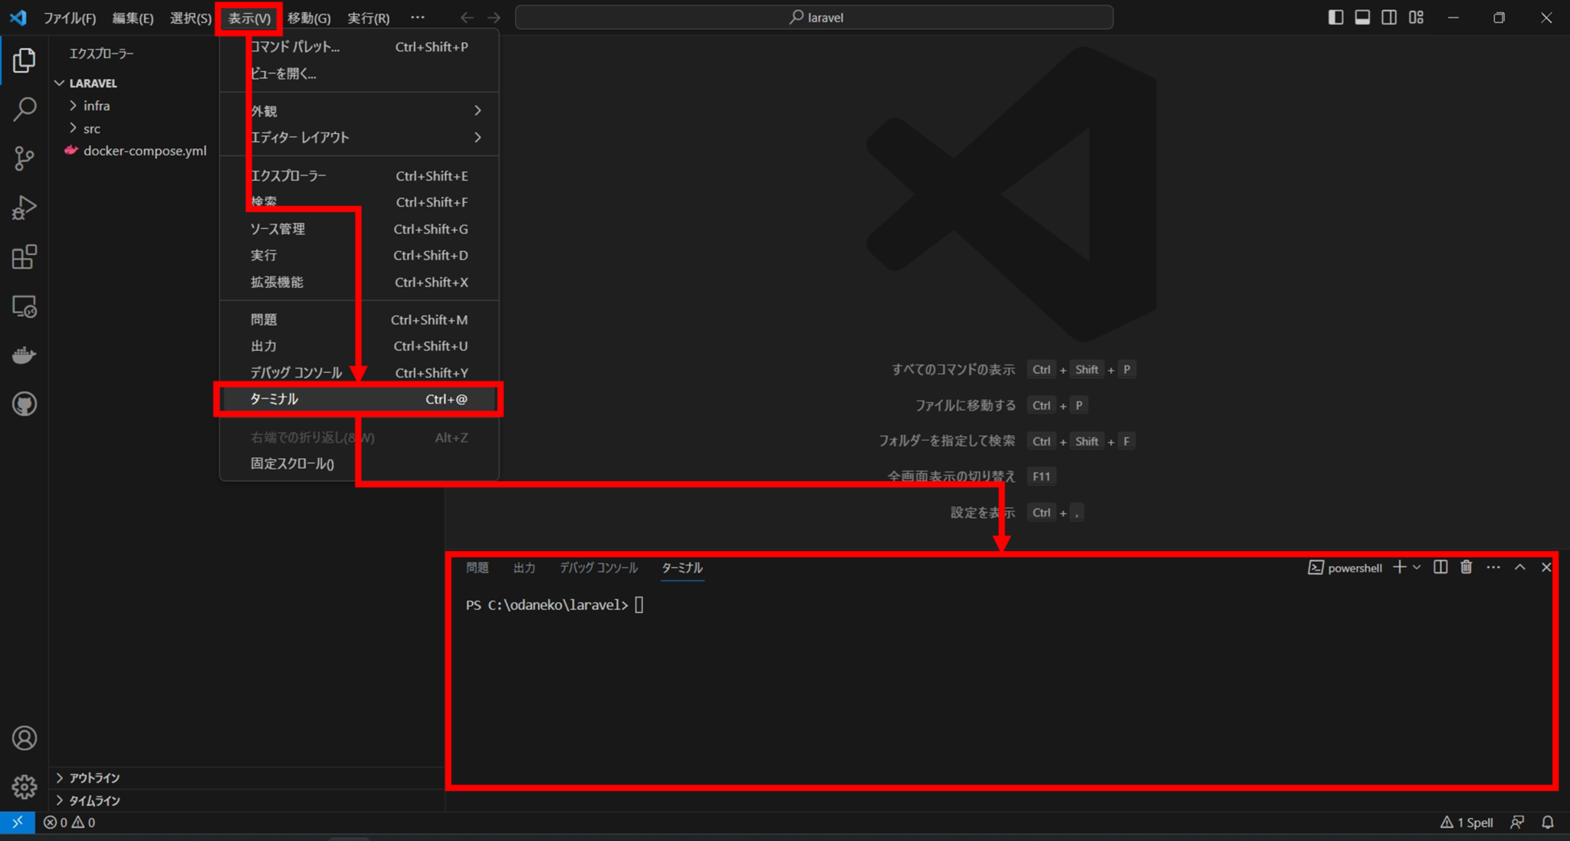Click the notifications bell in the status bar
This screenshot has height=841, width=1570.
click(1548, 822)
